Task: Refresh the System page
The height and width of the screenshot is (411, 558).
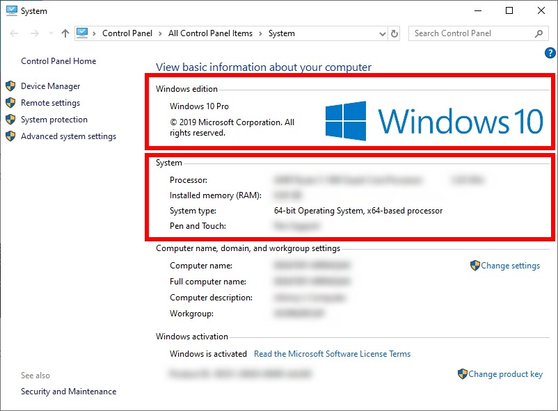Action: [x=394, y=33]
